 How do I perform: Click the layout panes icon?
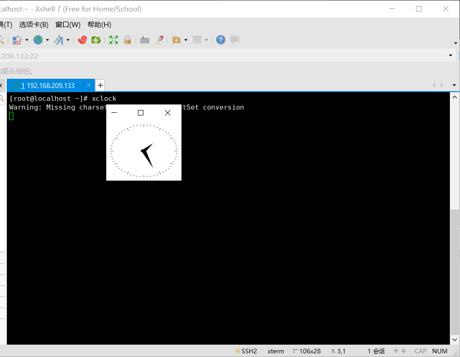point(197,40)
